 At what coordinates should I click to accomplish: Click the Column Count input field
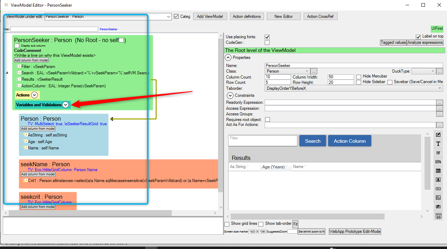(x=278, y=77)
